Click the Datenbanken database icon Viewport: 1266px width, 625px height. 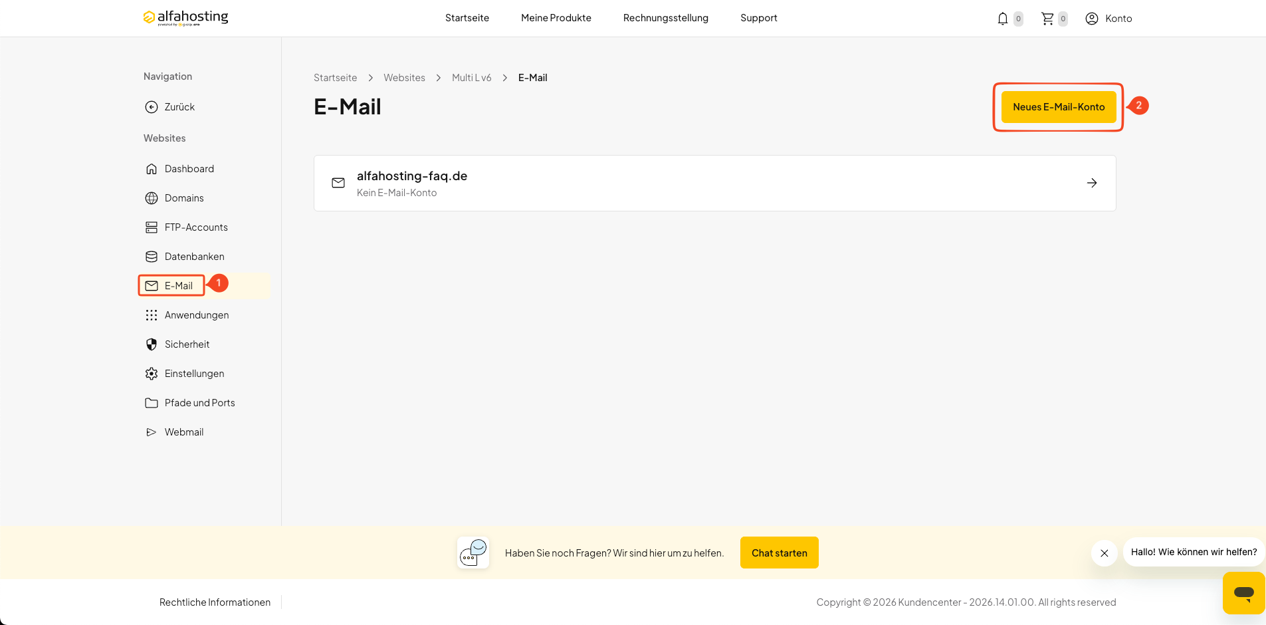152,257
